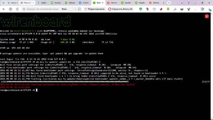Click the 'eth0 ip: 192.168.10.142' line
This screenshot has height=120, width=213.
15,48
